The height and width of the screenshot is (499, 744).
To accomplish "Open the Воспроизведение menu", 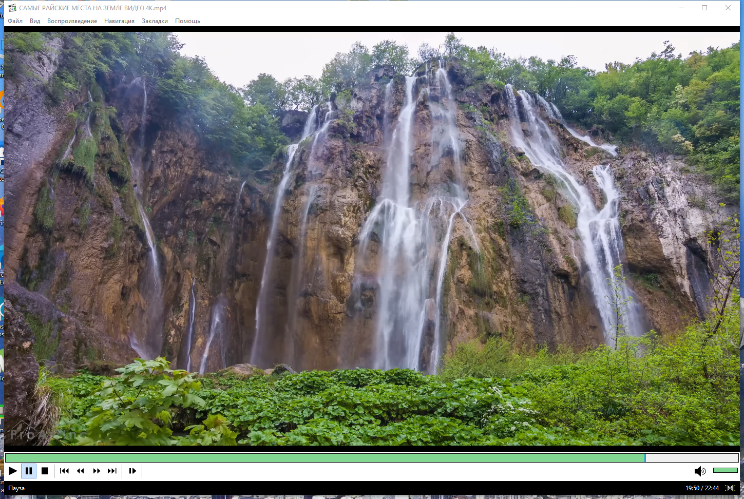I will 72,21.
